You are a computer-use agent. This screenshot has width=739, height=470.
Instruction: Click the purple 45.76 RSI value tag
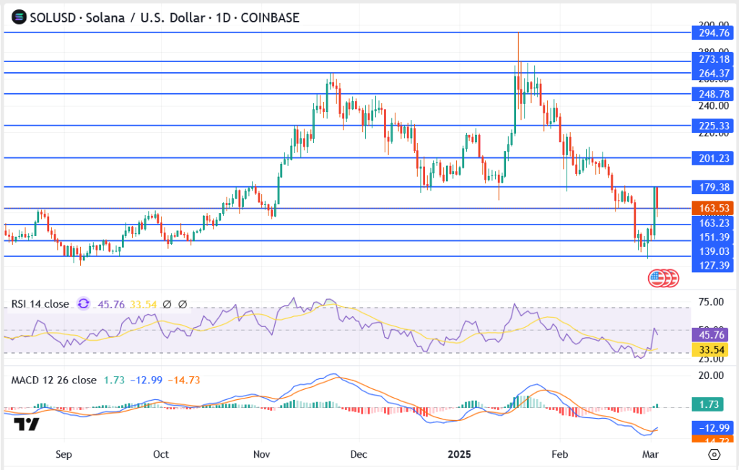711,335
